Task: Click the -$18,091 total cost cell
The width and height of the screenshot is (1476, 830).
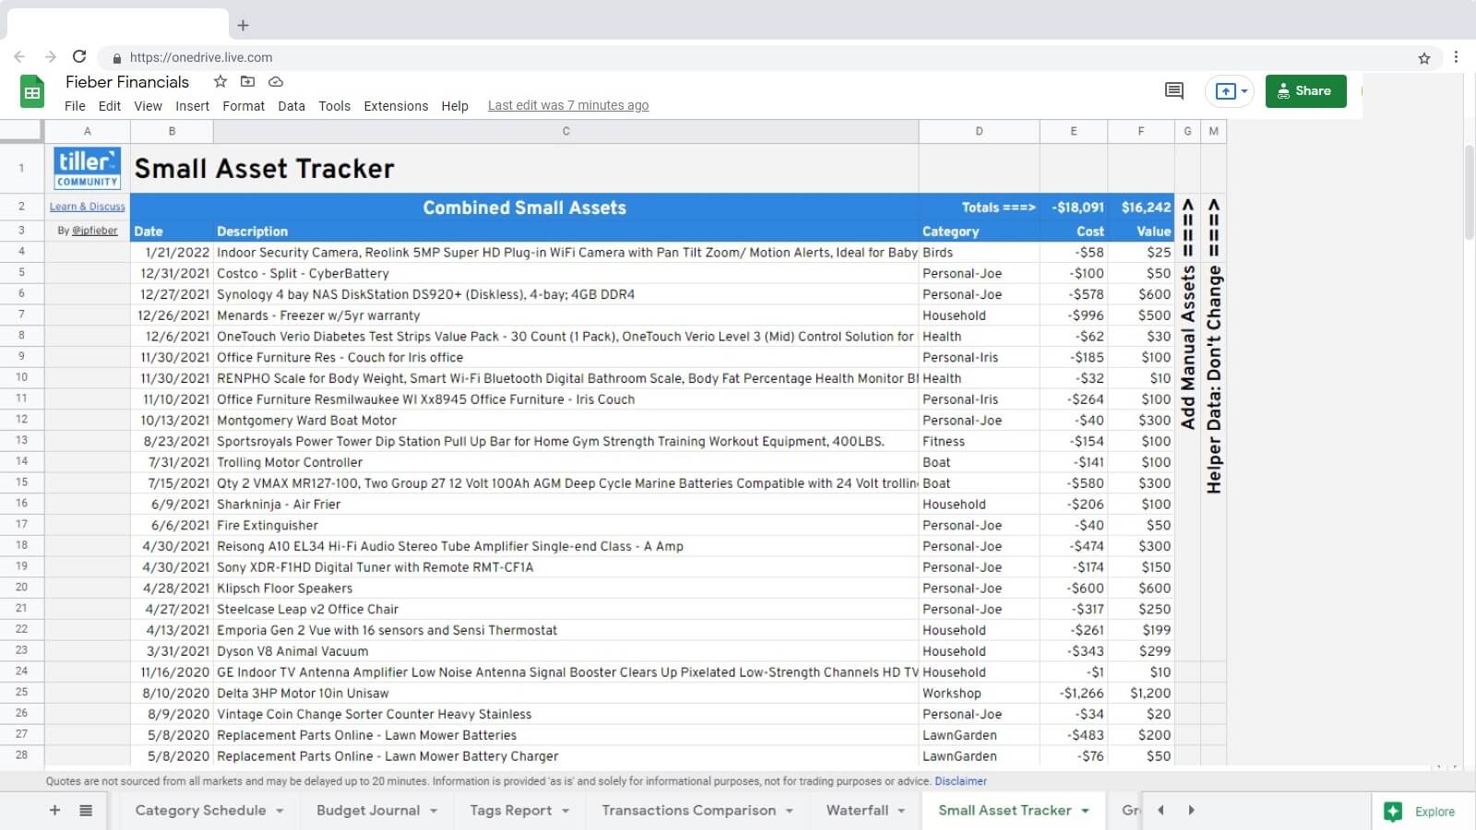Action: click(1074, 207)
